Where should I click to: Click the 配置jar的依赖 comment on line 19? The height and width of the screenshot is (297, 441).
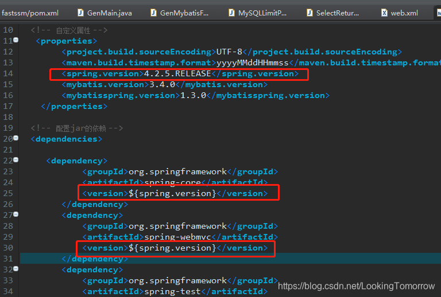[x=77, y=128]
